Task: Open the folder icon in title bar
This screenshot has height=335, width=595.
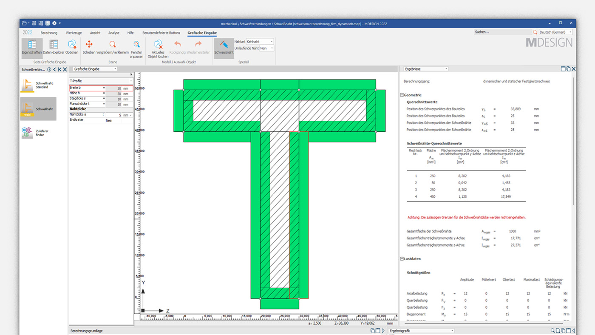Action: (x=24, y=23)
